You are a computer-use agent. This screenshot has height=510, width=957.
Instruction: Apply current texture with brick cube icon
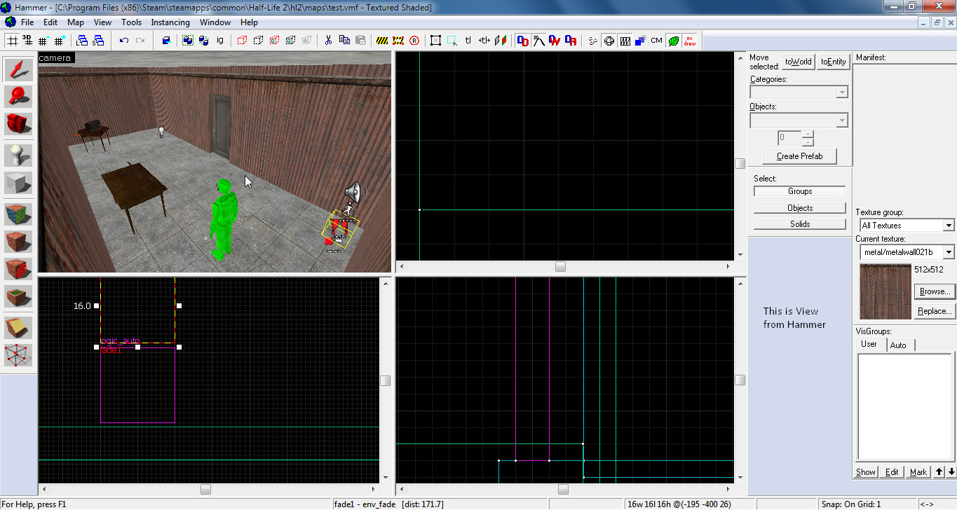(18, 242)
